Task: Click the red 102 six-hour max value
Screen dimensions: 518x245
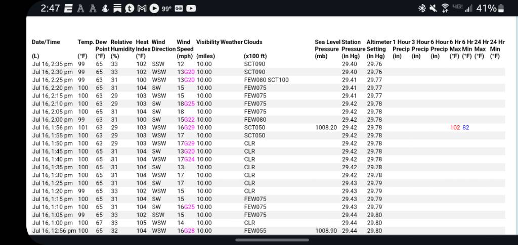Action: click(x=455, y=128)
